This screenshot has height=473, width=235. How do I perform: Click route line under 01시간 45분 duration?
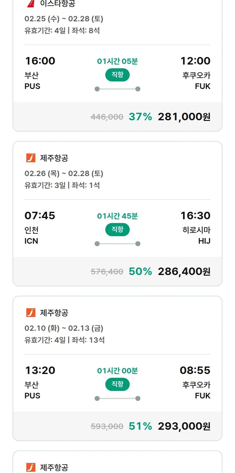(118, 244)
